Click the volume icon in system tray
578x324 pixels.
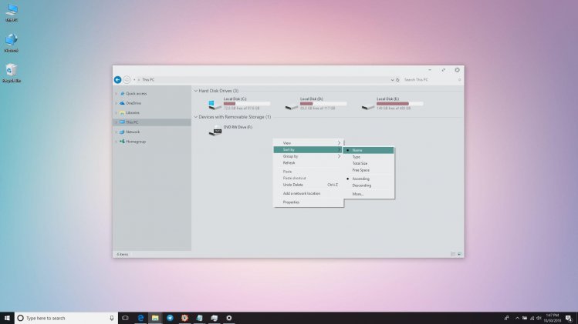tap(539, 318)
